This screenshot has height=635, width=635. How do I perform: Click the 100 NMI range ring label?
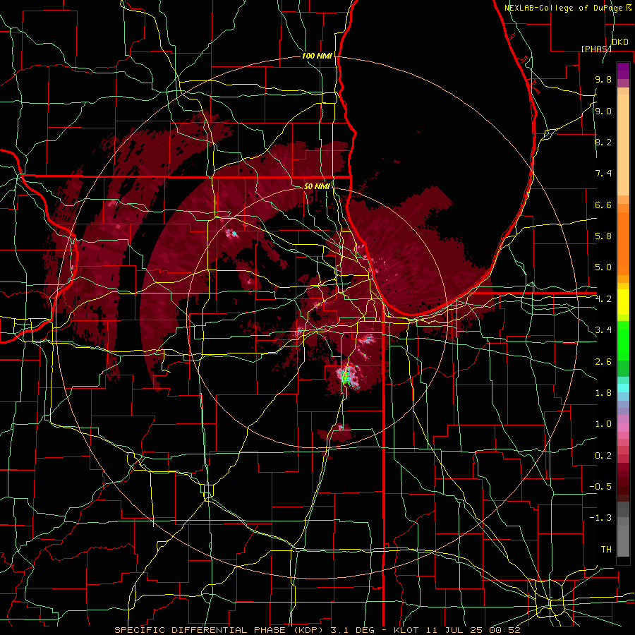click(x=317, y=56)
